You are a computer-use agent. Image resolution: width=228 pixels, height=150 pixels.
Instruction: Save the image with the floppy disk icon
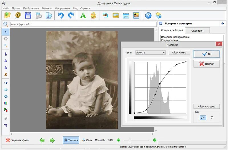tap(28, 15)
